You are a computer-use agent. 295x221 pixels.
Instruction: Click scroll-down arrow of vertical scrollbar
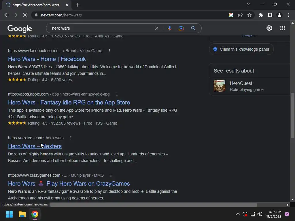click(292, 200)
